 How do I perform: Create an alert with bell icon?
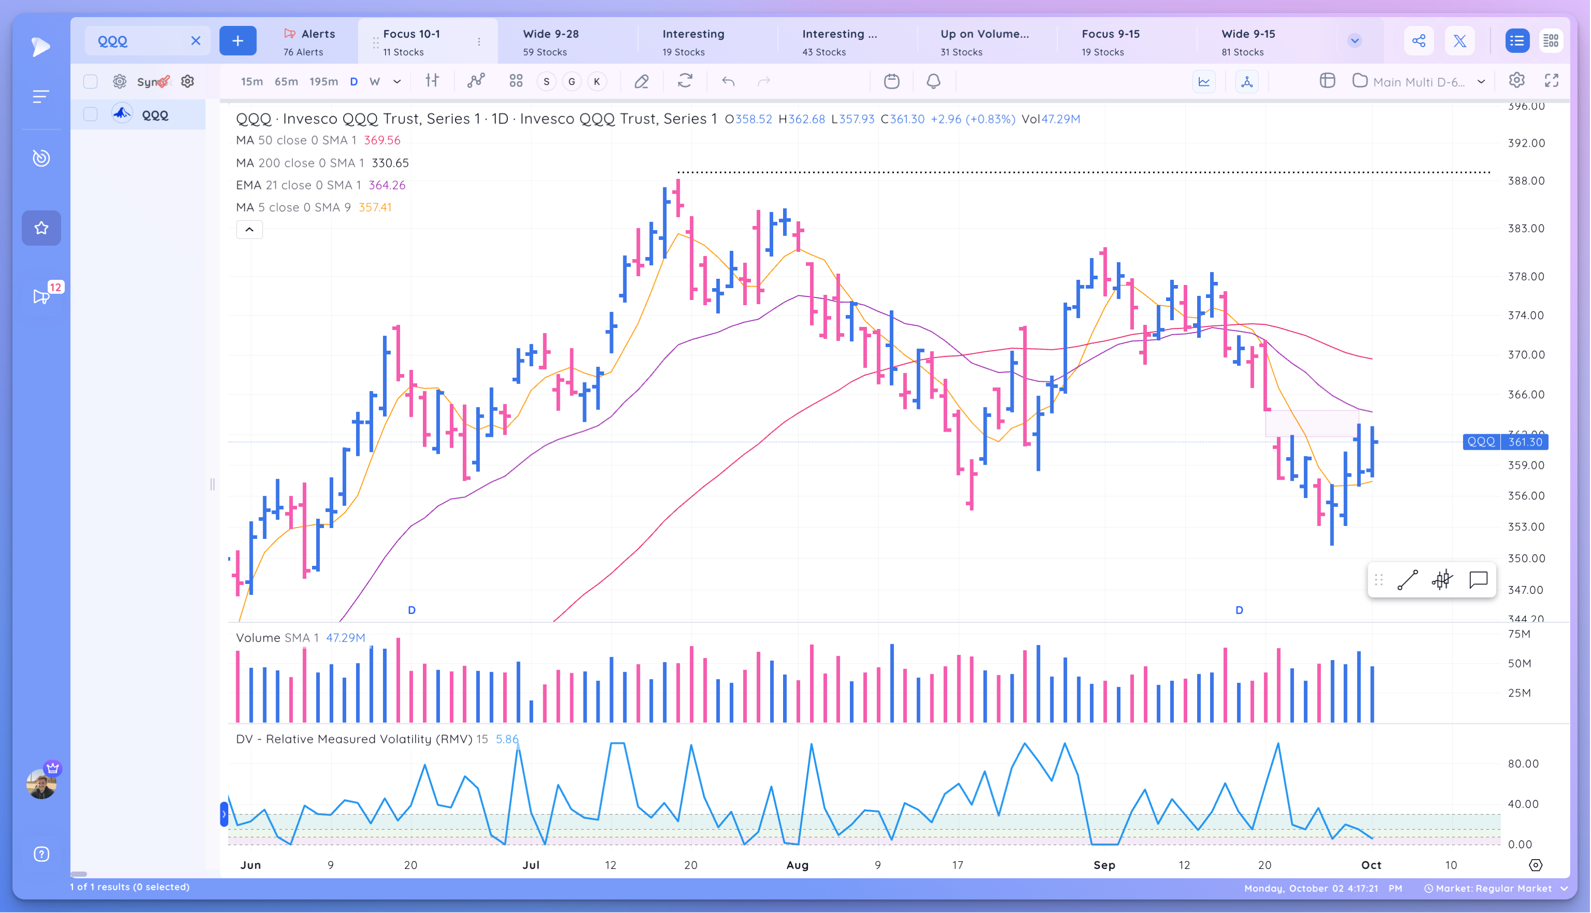point(934,81)
